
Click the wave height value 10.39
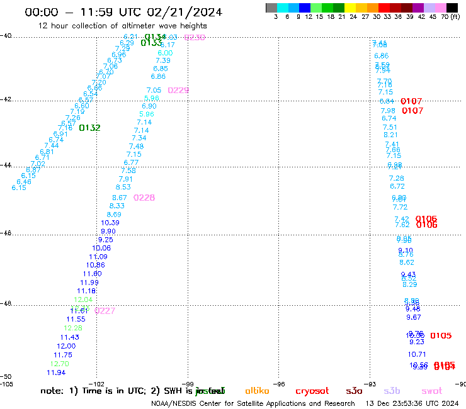[110, 223]
